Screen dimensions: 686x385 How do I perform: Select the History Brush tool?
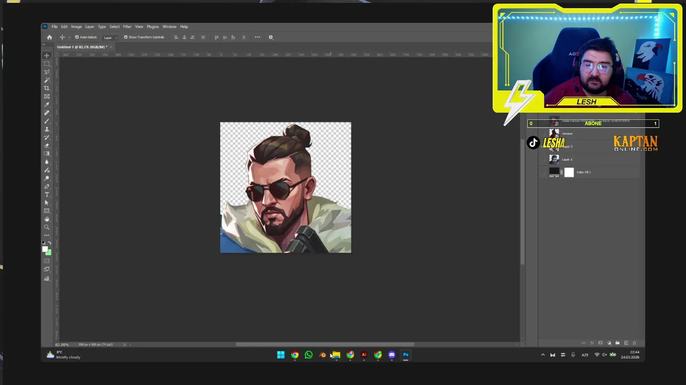pyautogui.click(x=47, y=137)
